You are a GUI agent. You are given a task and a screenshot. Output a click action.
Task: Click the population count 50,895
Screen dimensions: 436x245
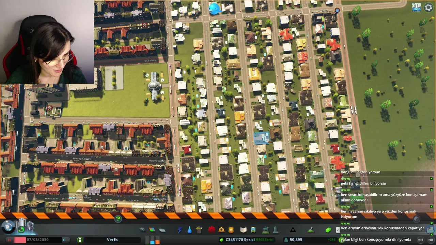[x=296, y=240]
